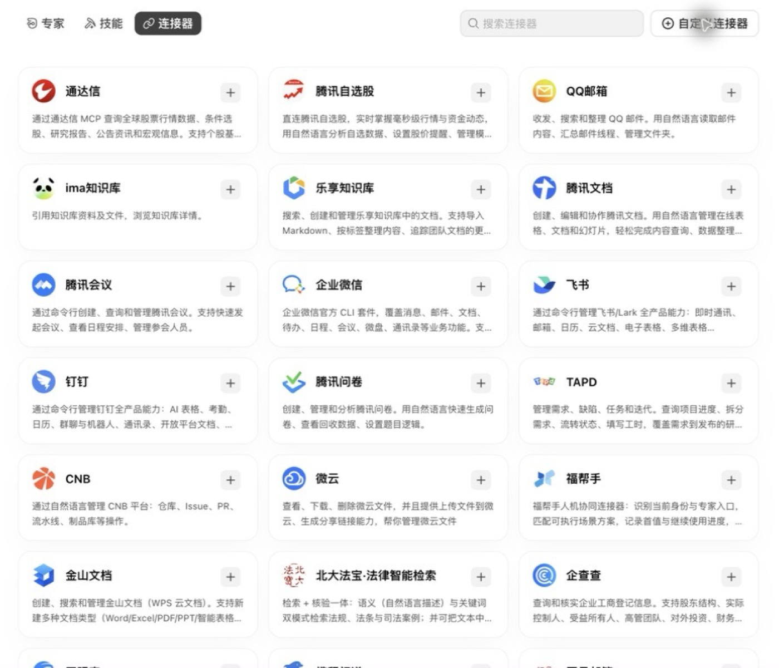This screenshot has width=779, height=668.
Task: Add the QQ邮箱 connector with plus button
Action: point(731,93)
